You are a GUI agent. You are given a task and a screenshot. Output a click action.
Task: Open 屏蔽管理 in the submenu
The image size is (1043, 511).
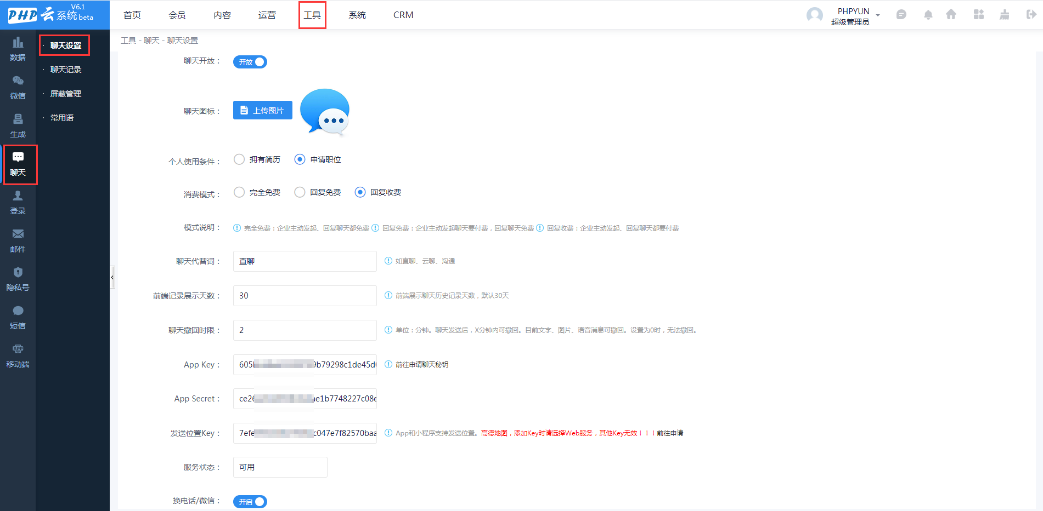tap(66, 94)
